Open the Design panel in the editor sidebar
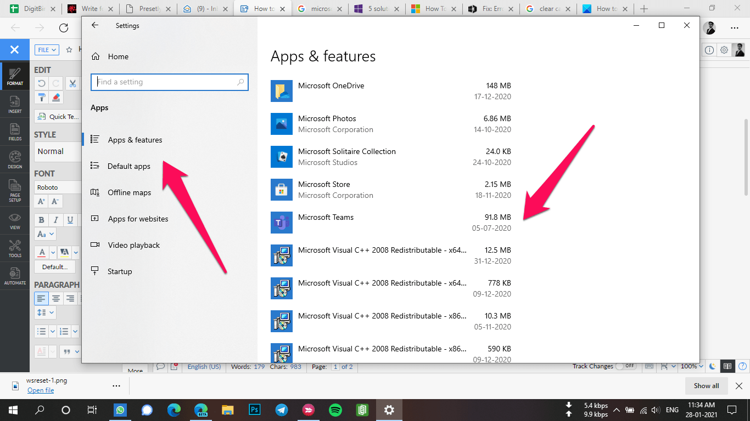Viewport: 750px width, 421px height. [15, 160]
